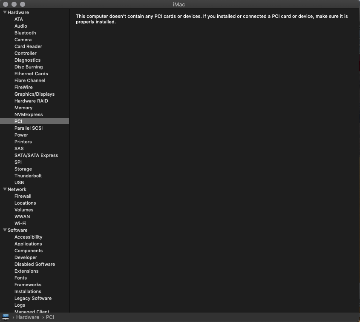Close the iMac window
The height and width of the screenshot is (322, 360).
6,4
